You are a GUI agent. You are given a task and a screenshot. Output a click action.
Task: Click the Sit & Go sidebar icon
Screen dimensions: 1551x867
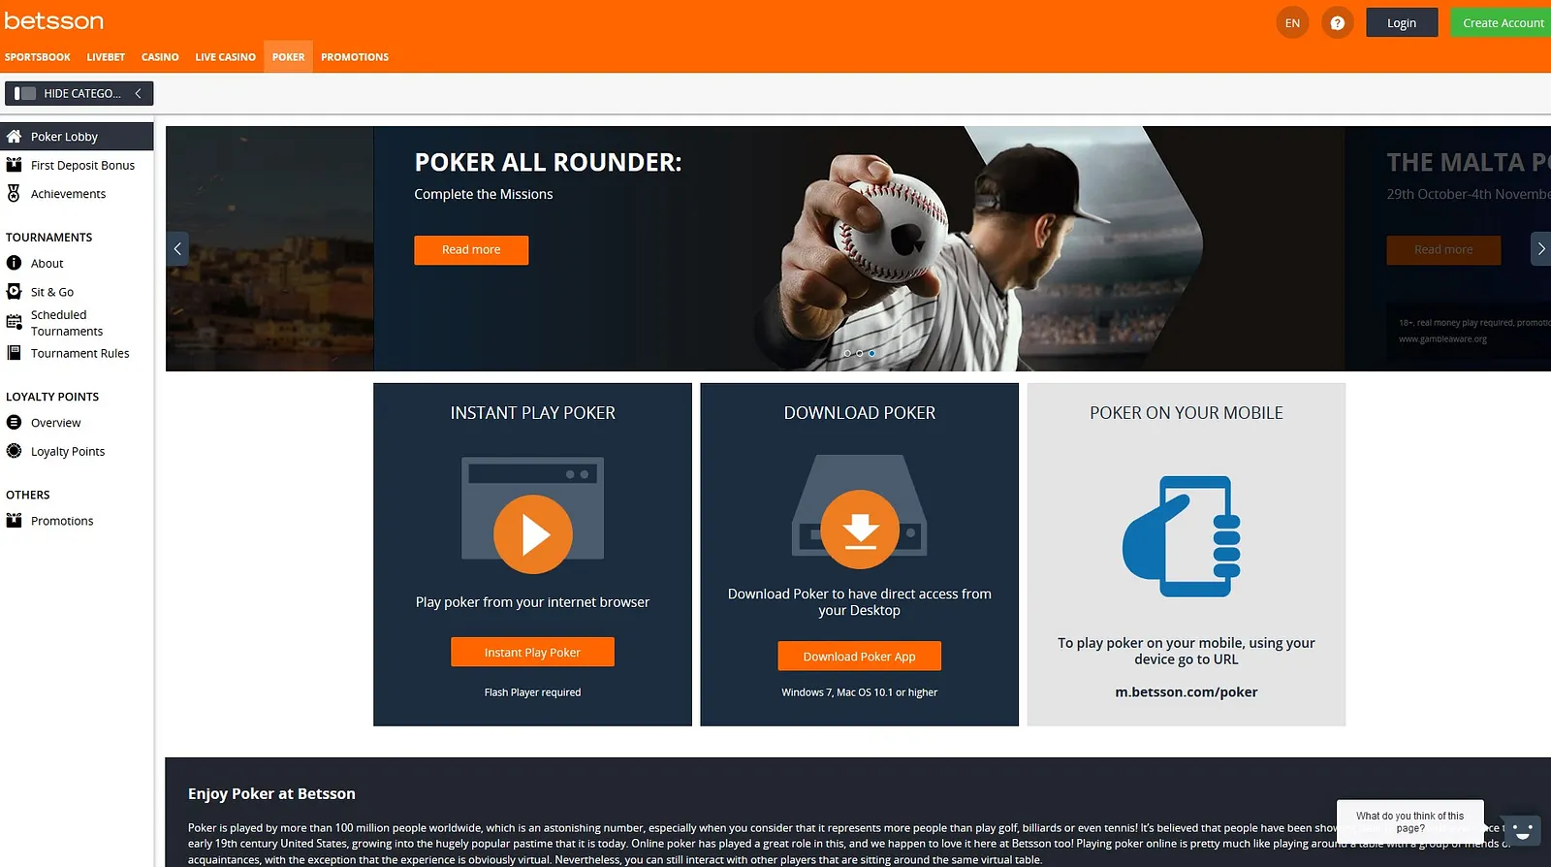tap(14, 292)
